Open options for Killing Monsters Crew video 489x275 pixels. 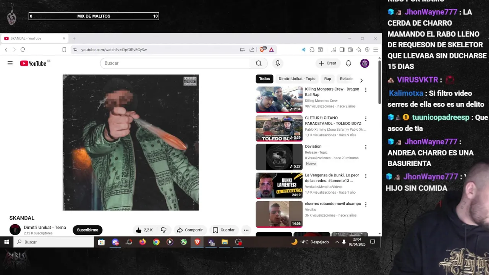[x=366, y=90]
